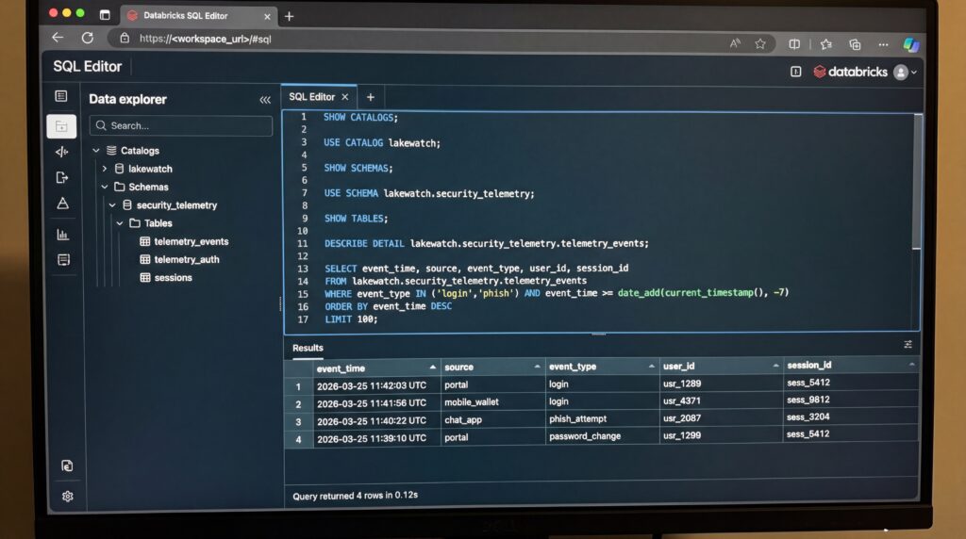Click the browser address bar URL
This screenshot has height=539, width=966.
pos(205,39)
